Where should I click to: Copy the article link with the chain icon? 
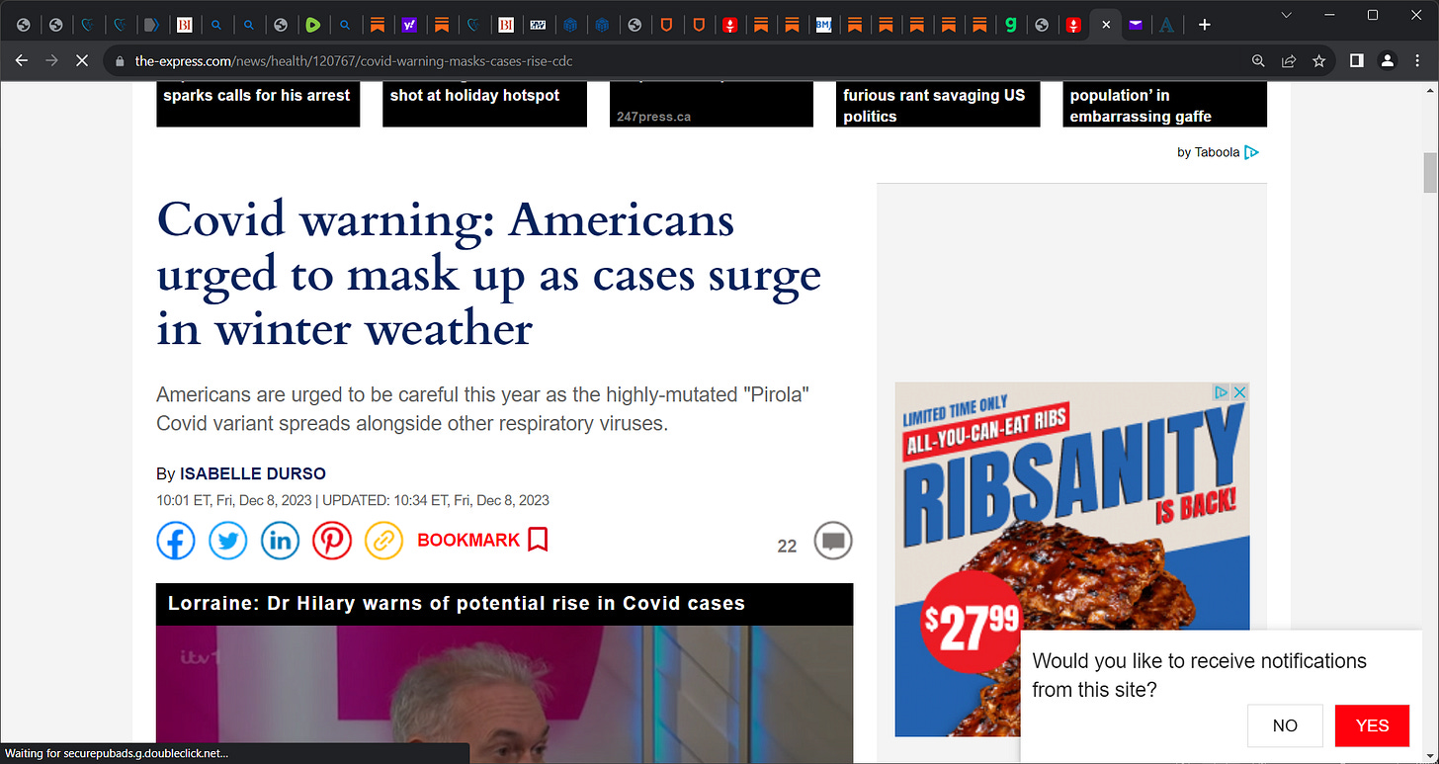[384, 541]
